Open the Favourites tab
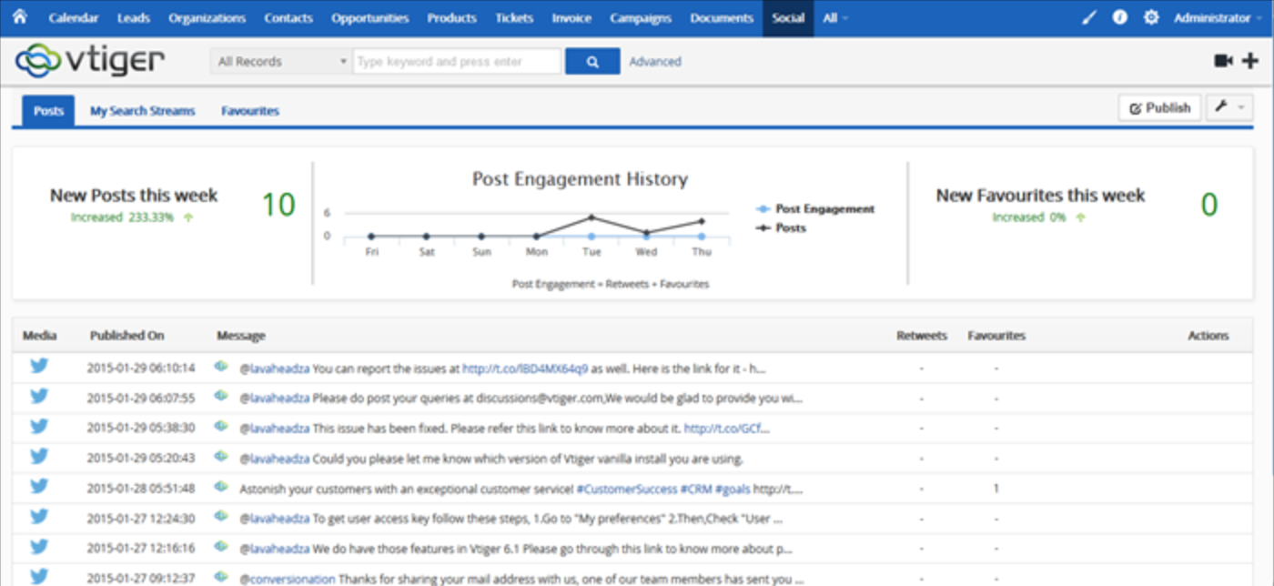1274x586 pixels. click(x=249, y=111)
